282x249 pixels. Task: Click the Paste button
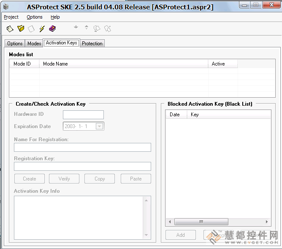tap(136, 178)
